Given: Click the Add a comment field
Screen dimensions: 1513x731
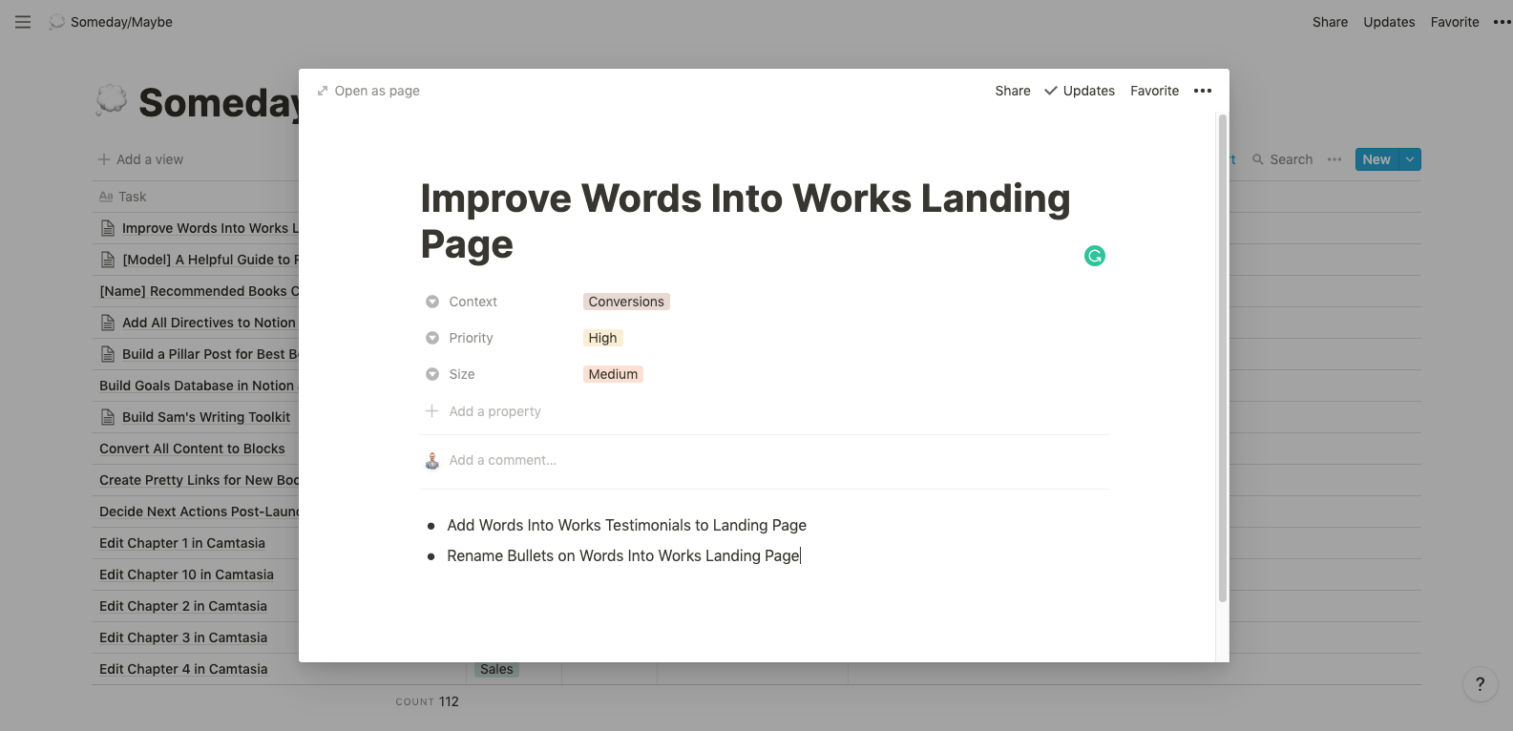Looking at the screenshot, I should [502, 460].
